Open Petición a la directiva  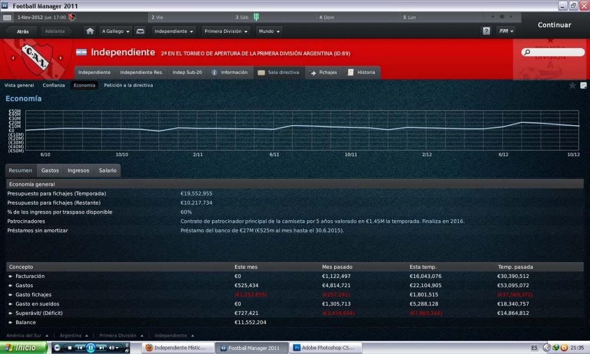coord(128,85)
